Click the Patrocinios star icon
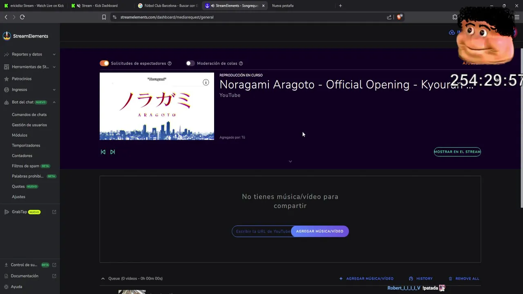The width and height of the screenshot is (523, 294). [x=7, y=79]
